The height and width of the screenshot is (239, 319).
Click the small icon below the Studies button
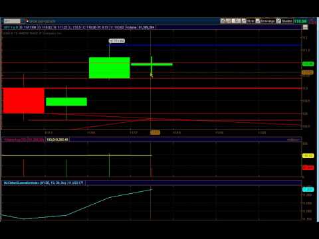click(306, 27)
